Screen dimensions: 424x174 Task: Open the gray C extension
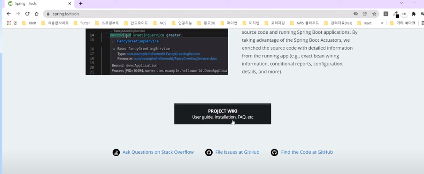point(386,14)
